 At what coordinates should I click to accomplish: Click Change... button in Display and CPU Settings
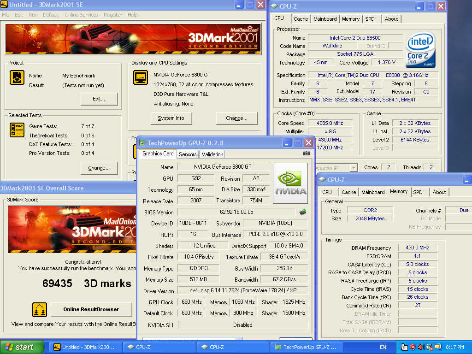[x=236, y=118]
